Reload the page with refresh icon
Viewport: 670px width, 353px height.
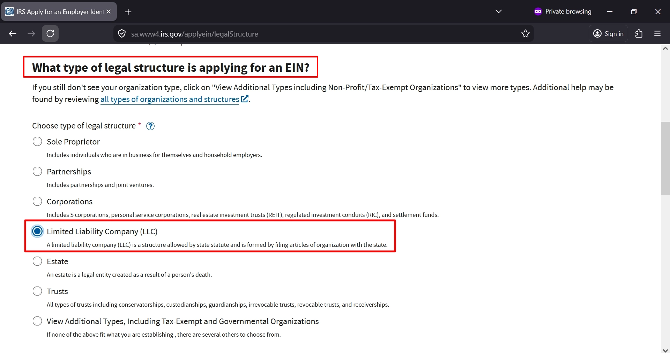[x=50, y=34]
